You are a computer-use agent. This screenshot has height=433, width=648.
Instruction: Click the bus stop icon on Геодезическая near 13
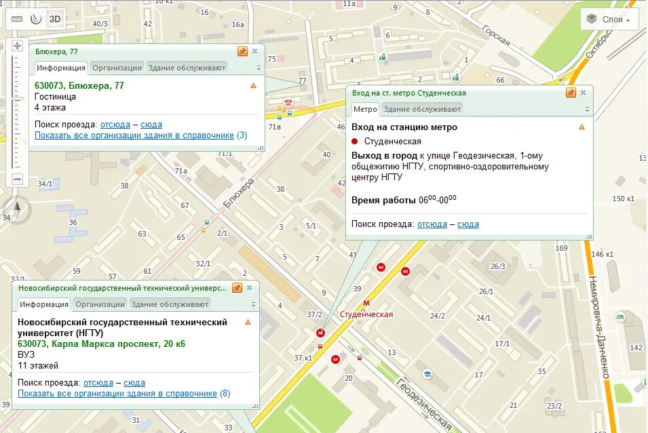pos(360,358)
